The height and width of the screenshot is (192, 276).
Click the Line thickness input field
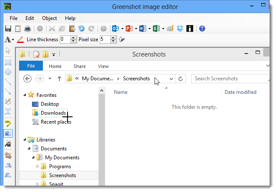coord(65,40)
